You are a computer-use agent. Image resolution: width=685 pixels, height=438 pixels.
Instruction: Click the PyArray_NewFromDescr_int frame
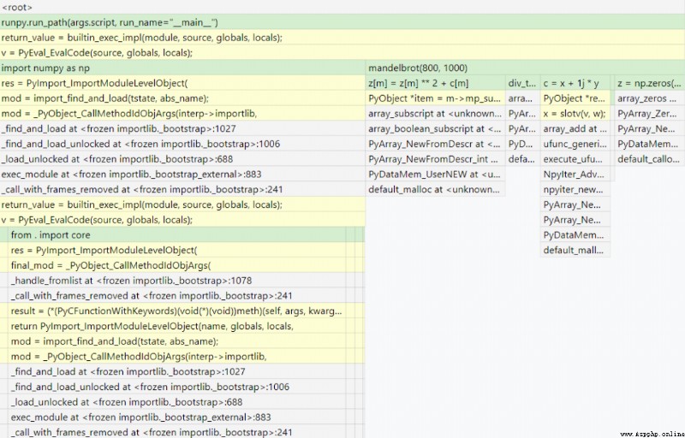(x=435, y=159)
